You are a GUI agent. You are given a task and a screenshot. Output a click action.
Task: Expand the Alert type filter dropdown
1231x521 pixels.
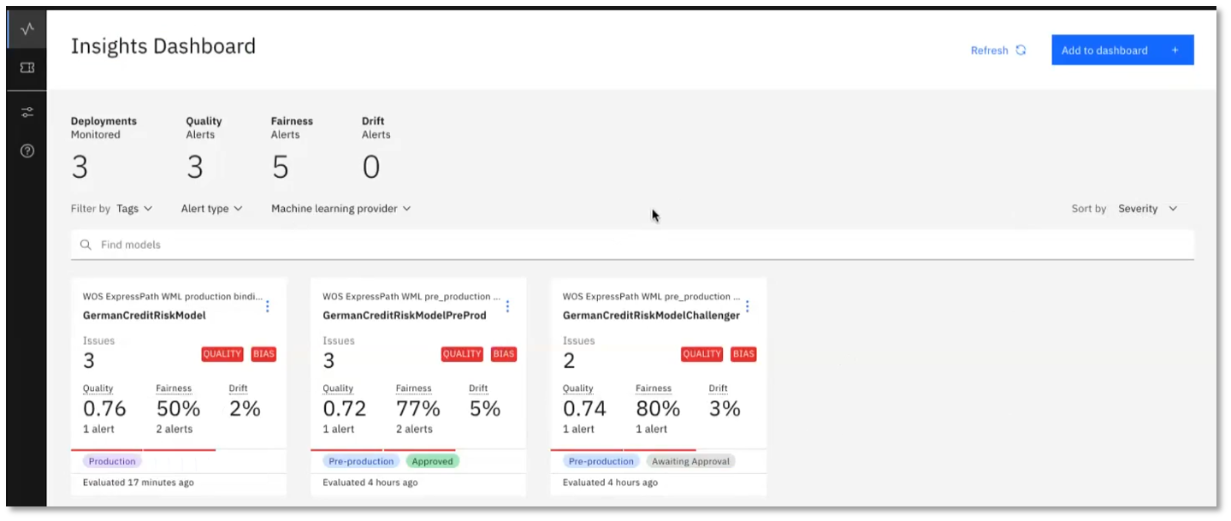click(x=211, y=209)
